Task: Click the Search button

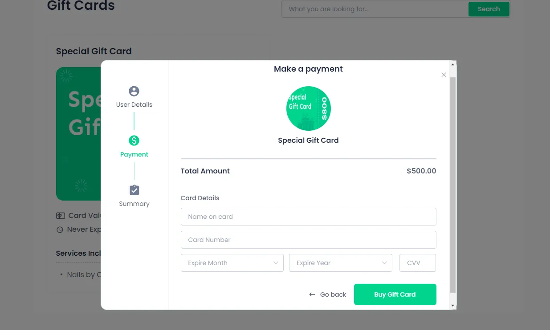Action: [x=489, y=9]
